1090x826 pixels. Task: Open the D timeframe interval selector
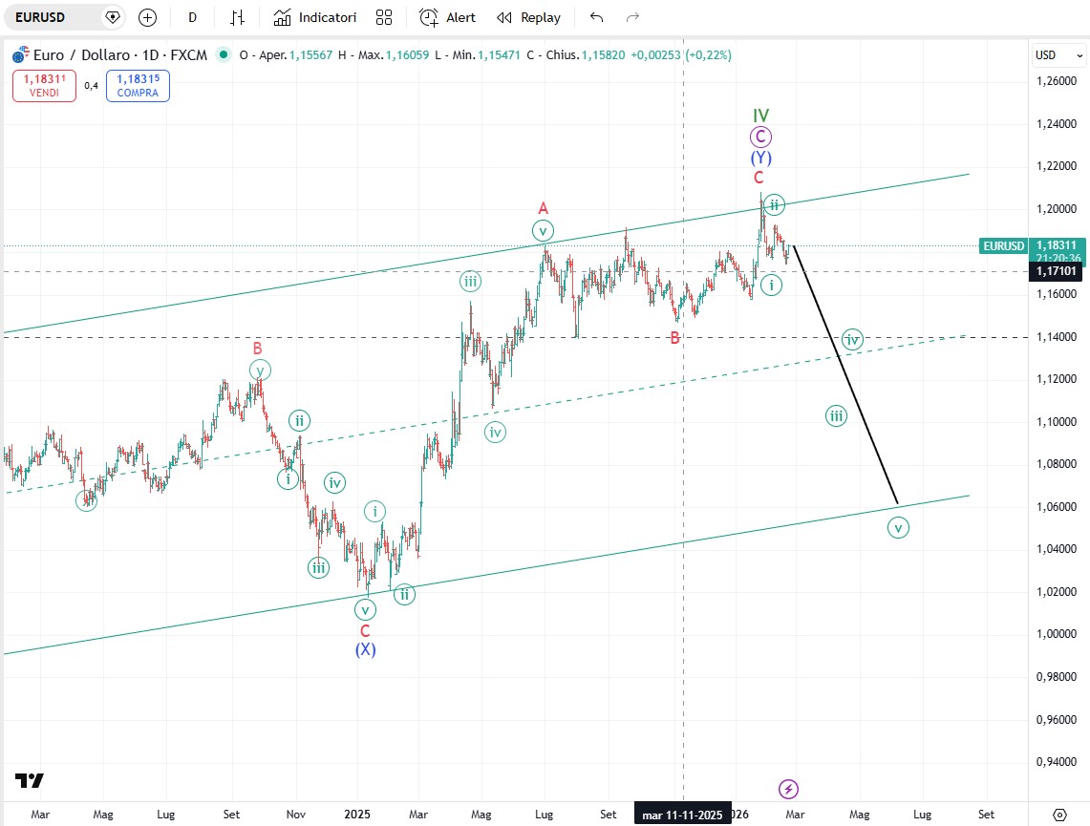193,17
